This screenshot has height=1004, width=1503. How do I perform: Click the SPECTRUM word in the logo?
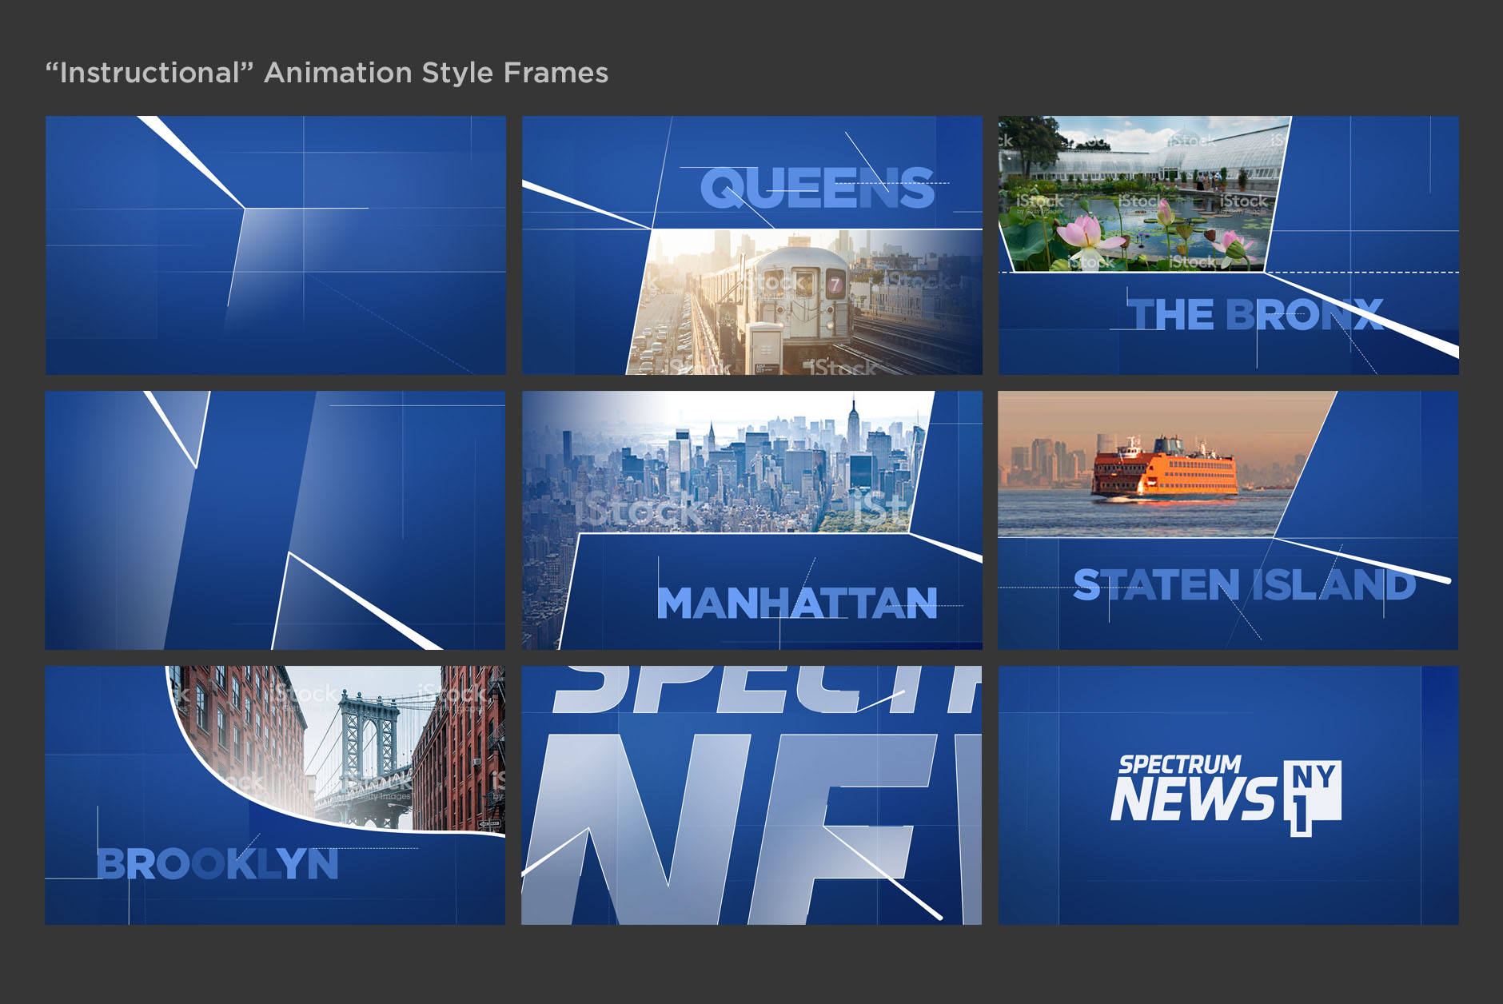(x=1180, y=764)
